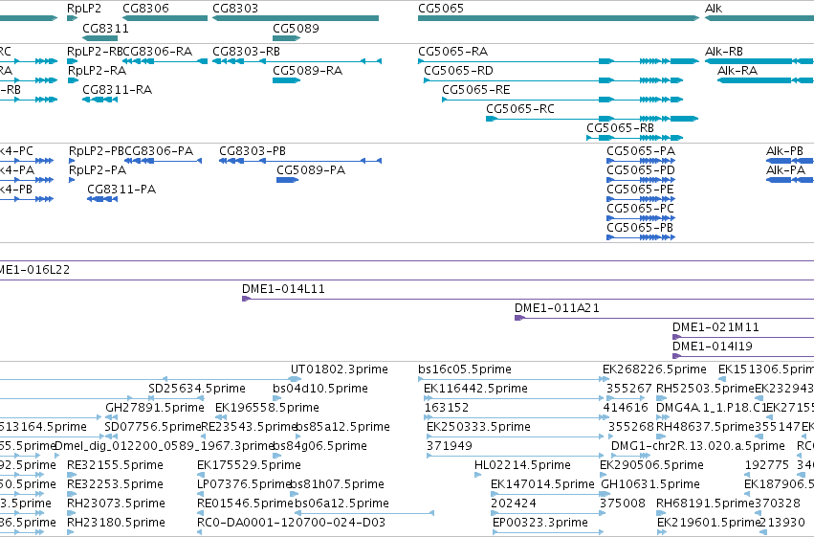
Task: Click the bs04d10.5prime EST label
Action: click(320, 389)
